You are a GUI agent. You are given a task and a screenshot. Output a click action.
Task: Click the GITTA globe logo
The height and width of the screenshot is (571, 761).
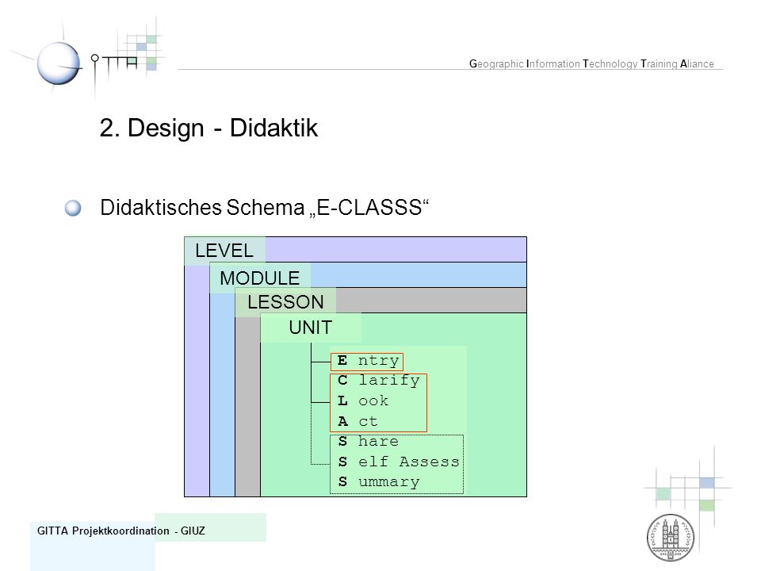coord(58,63)
